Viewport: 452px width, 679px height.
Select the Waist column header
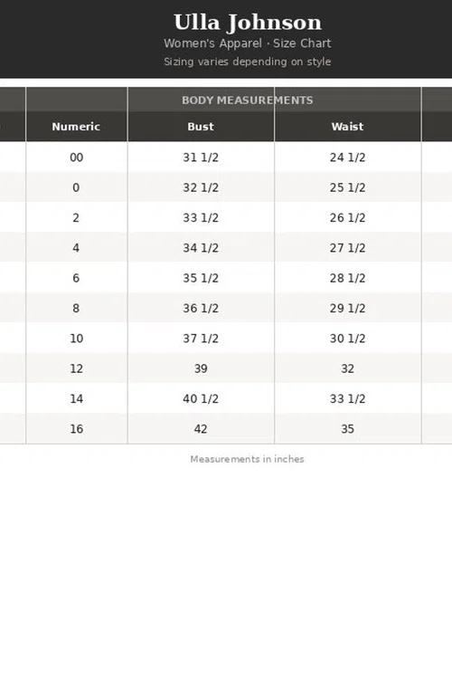click(x=347, y=127)
